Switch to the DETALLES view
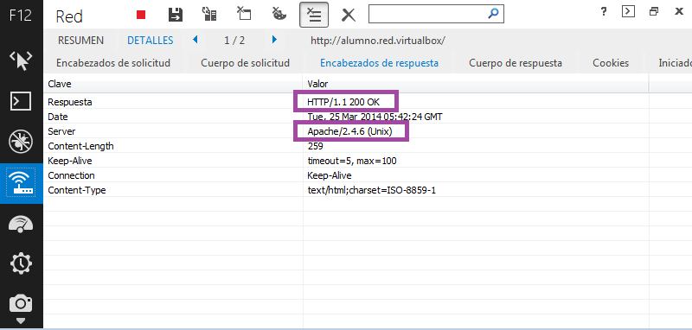The image size is (692, 330). [151, 41]
